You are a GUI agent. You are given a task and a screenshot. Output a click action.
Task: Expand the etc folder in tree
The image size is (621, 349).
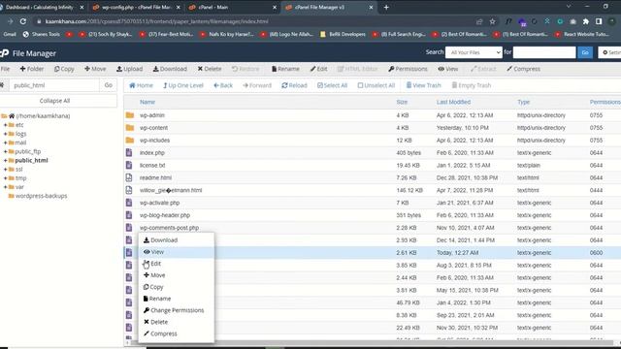pos(6,125)
